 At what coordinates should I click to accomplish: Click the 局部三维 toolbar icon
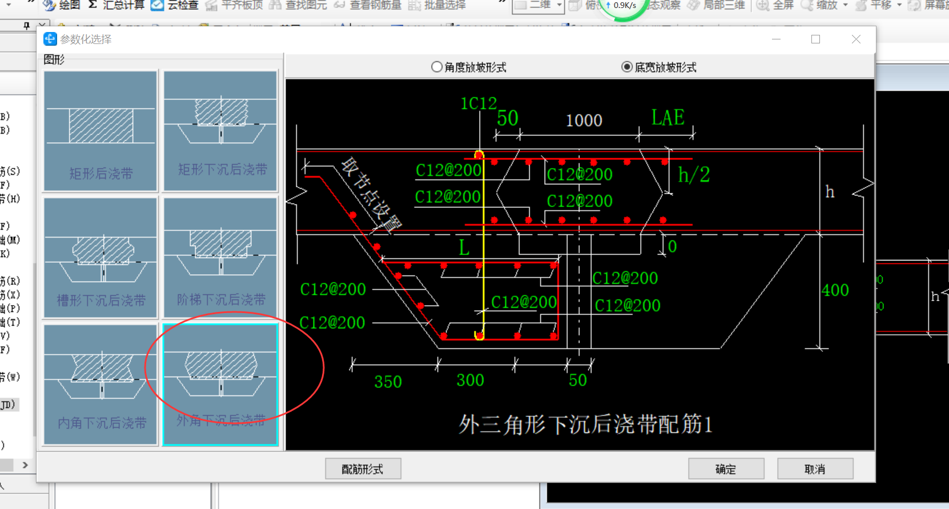[693, 5]
